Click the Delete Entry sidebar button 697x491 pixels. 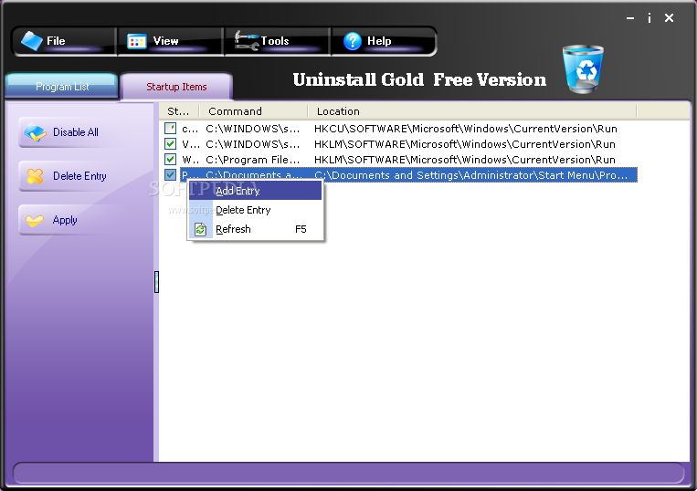pyautogui.click(x=67, y=176)
